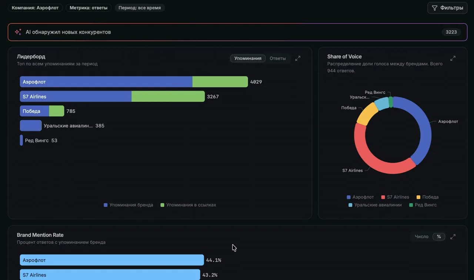Open the Период: все время filter chip
Screen dimensions: 474x280
[x=140, y=8]
